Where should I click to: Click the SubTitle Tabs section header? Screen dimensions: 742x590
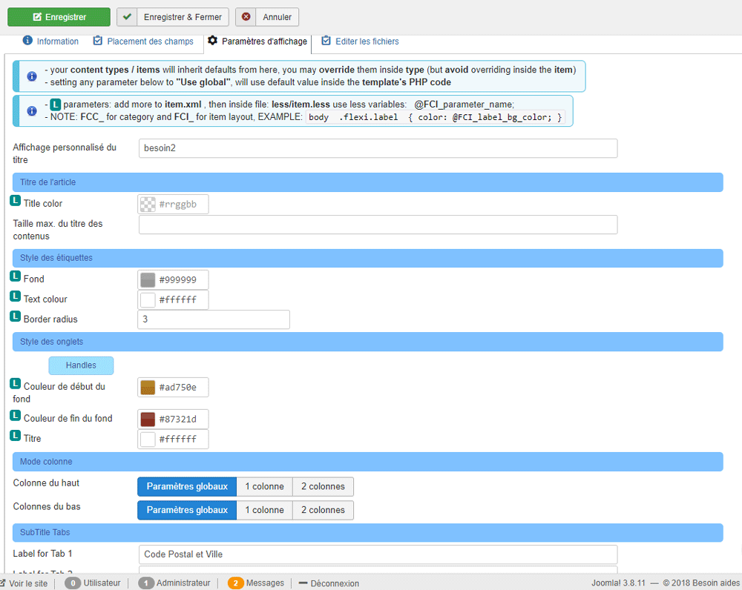pos(368,533)
